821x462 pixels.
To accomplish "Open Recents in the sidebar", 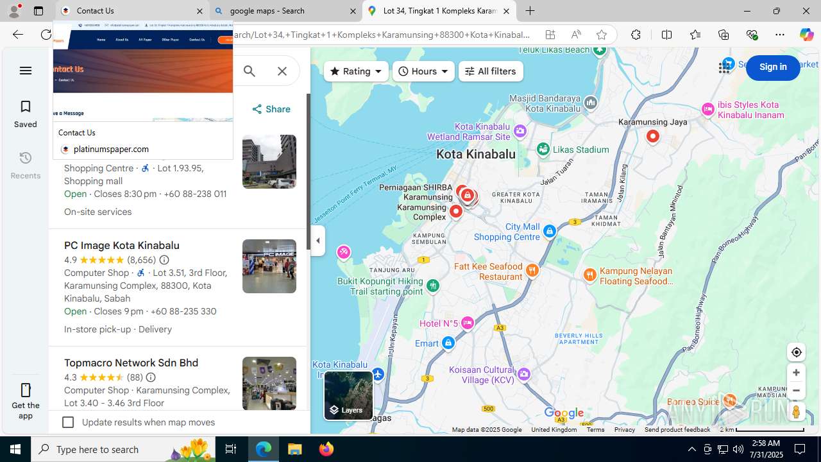I will 26,165.
